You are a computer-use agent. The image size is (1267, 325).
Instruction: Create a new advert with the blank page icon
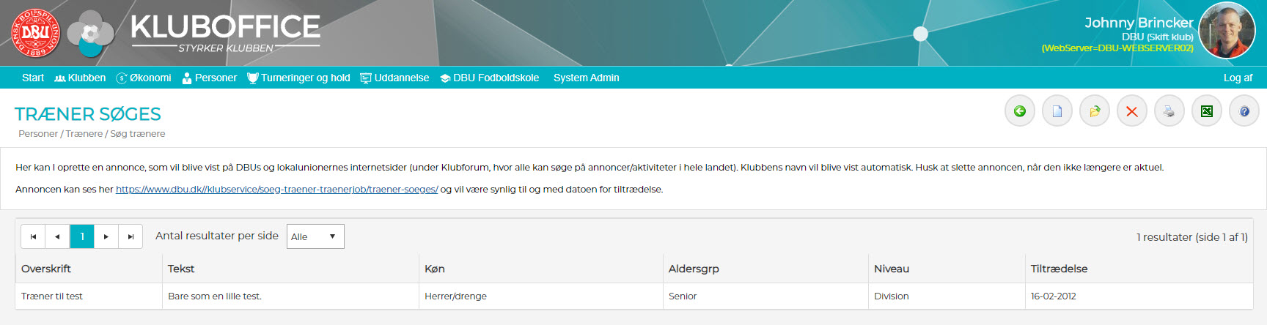(x=1057, y=111)
